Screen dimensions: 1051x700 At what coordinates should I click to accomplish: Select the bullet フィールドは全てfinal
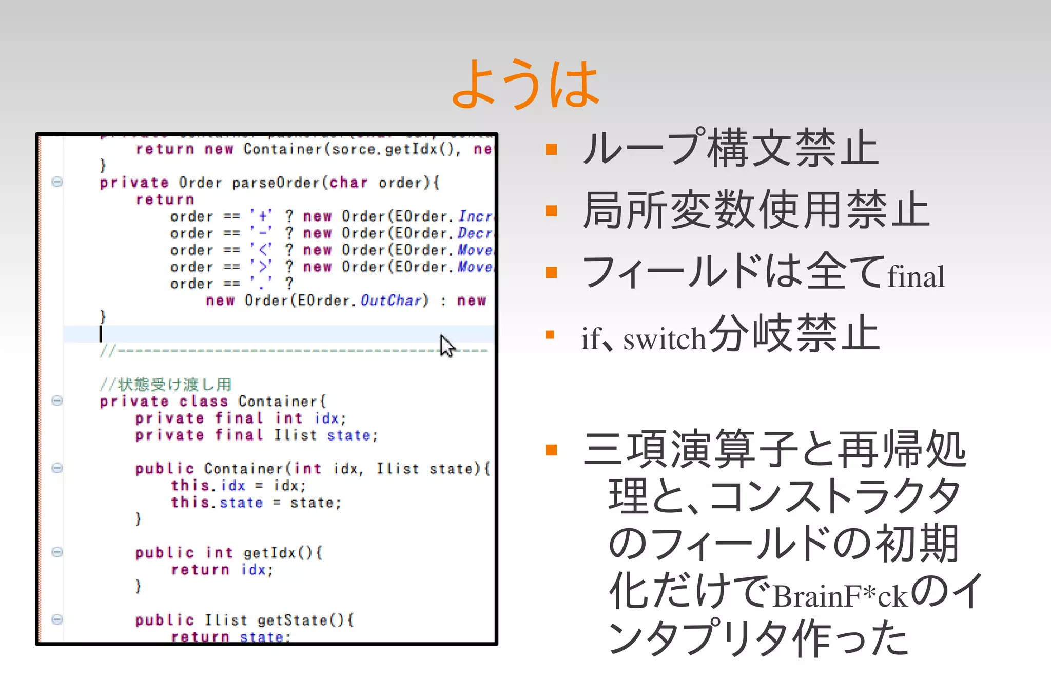[763, 271]
